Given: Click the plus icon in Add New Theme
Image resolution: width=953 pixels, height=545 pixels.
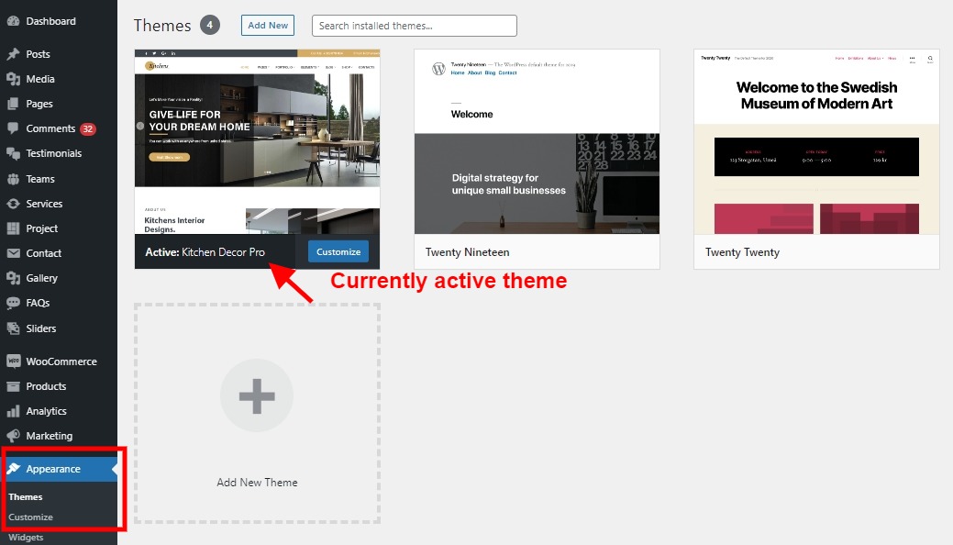Looking at the screenshot, I should (x=257, y=396).
